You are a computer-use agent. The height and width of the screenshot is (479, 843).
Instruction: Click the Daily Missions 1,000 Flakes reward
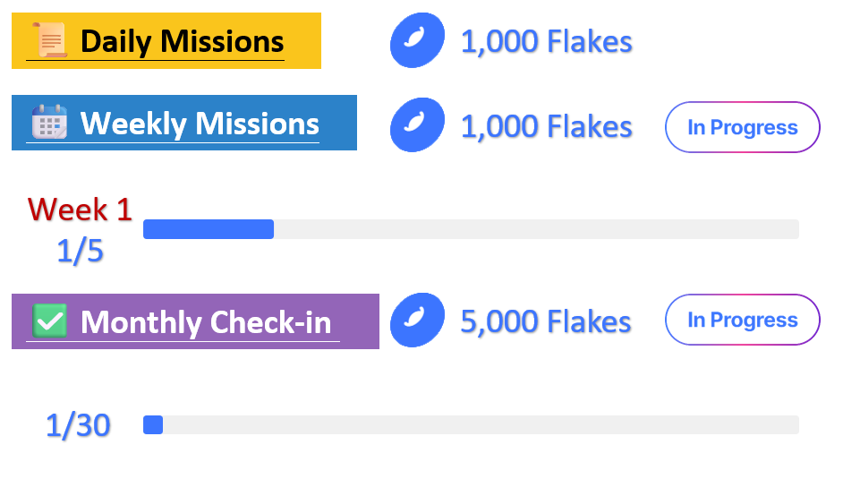coord(546,41)
